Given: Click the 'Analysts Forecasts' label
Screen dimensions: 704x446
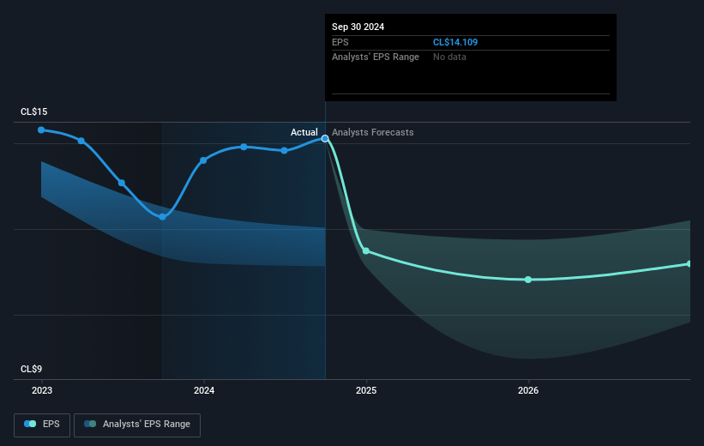Looking at the screenshot, I should [x=373, y=132].
